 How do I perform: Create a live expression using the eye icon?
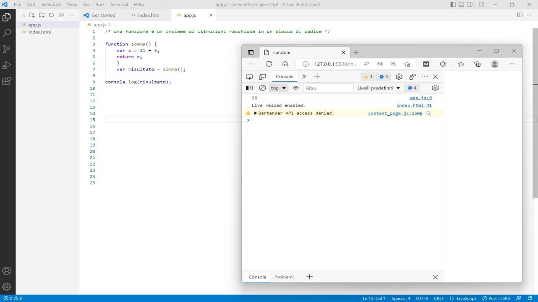(295, 88)
